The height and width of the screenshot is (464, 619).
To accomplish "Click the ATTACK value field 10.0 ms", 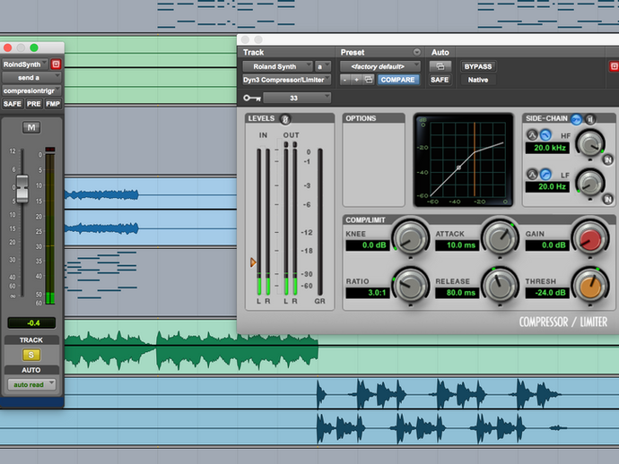I will tap(457, 245).
